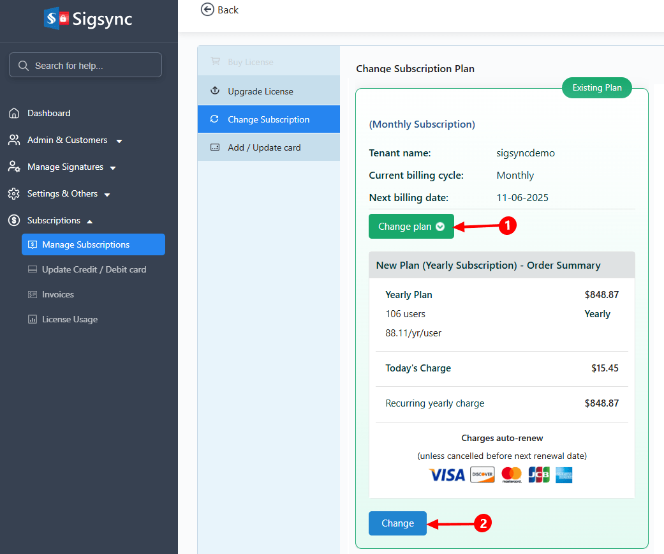Click the Back arrow icon
Image resolution: width=664 pixels, height=554 pixels.
coord(207,10)
